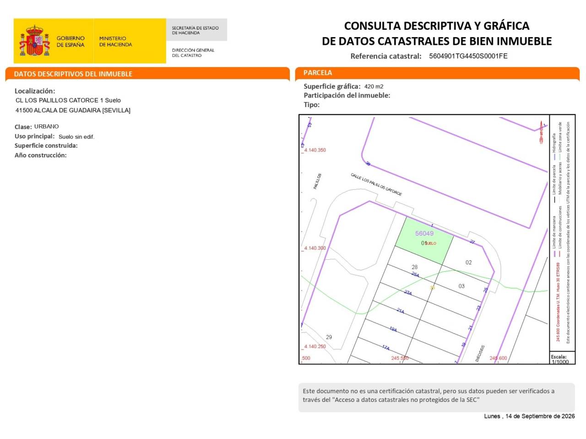
Task: Click the 'URBANO' class value
Action: (x=47, y=126)
